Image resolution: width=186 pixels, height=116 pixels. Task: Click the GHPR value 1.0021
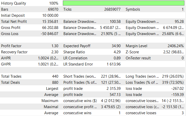tap(48, 64)
